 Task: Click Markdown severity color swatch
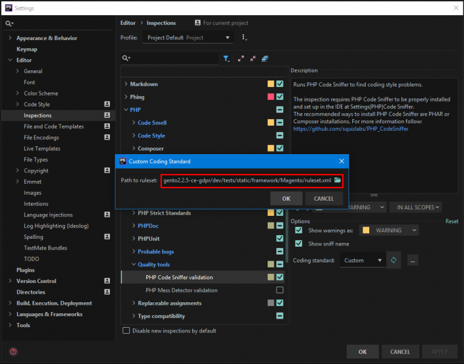point(271,84)
